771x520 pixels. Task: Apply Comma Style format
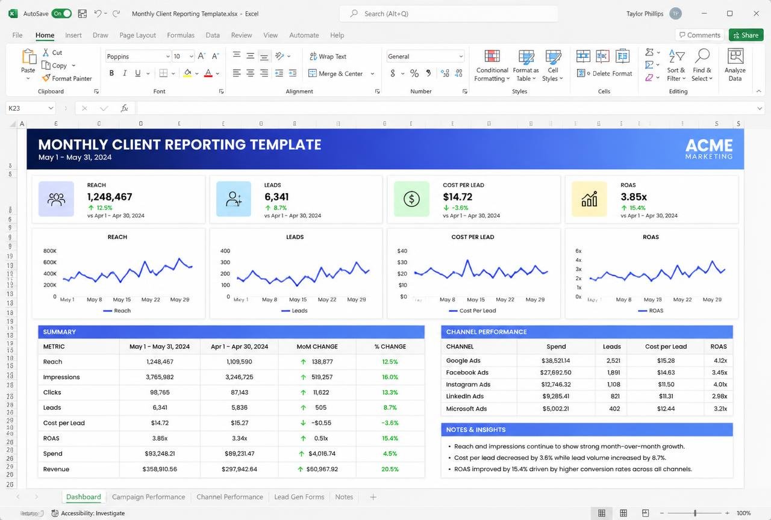(x=428, y=73)
